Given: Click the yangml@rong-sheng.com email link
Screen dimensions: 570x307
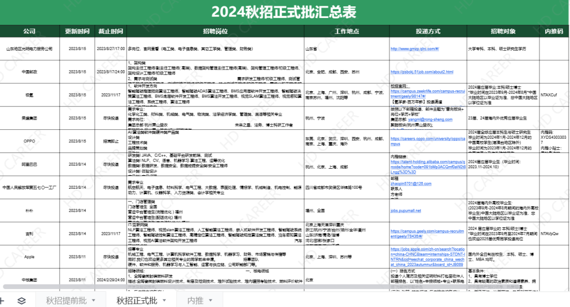Looking at the screenshot, I should click(431, 120).
